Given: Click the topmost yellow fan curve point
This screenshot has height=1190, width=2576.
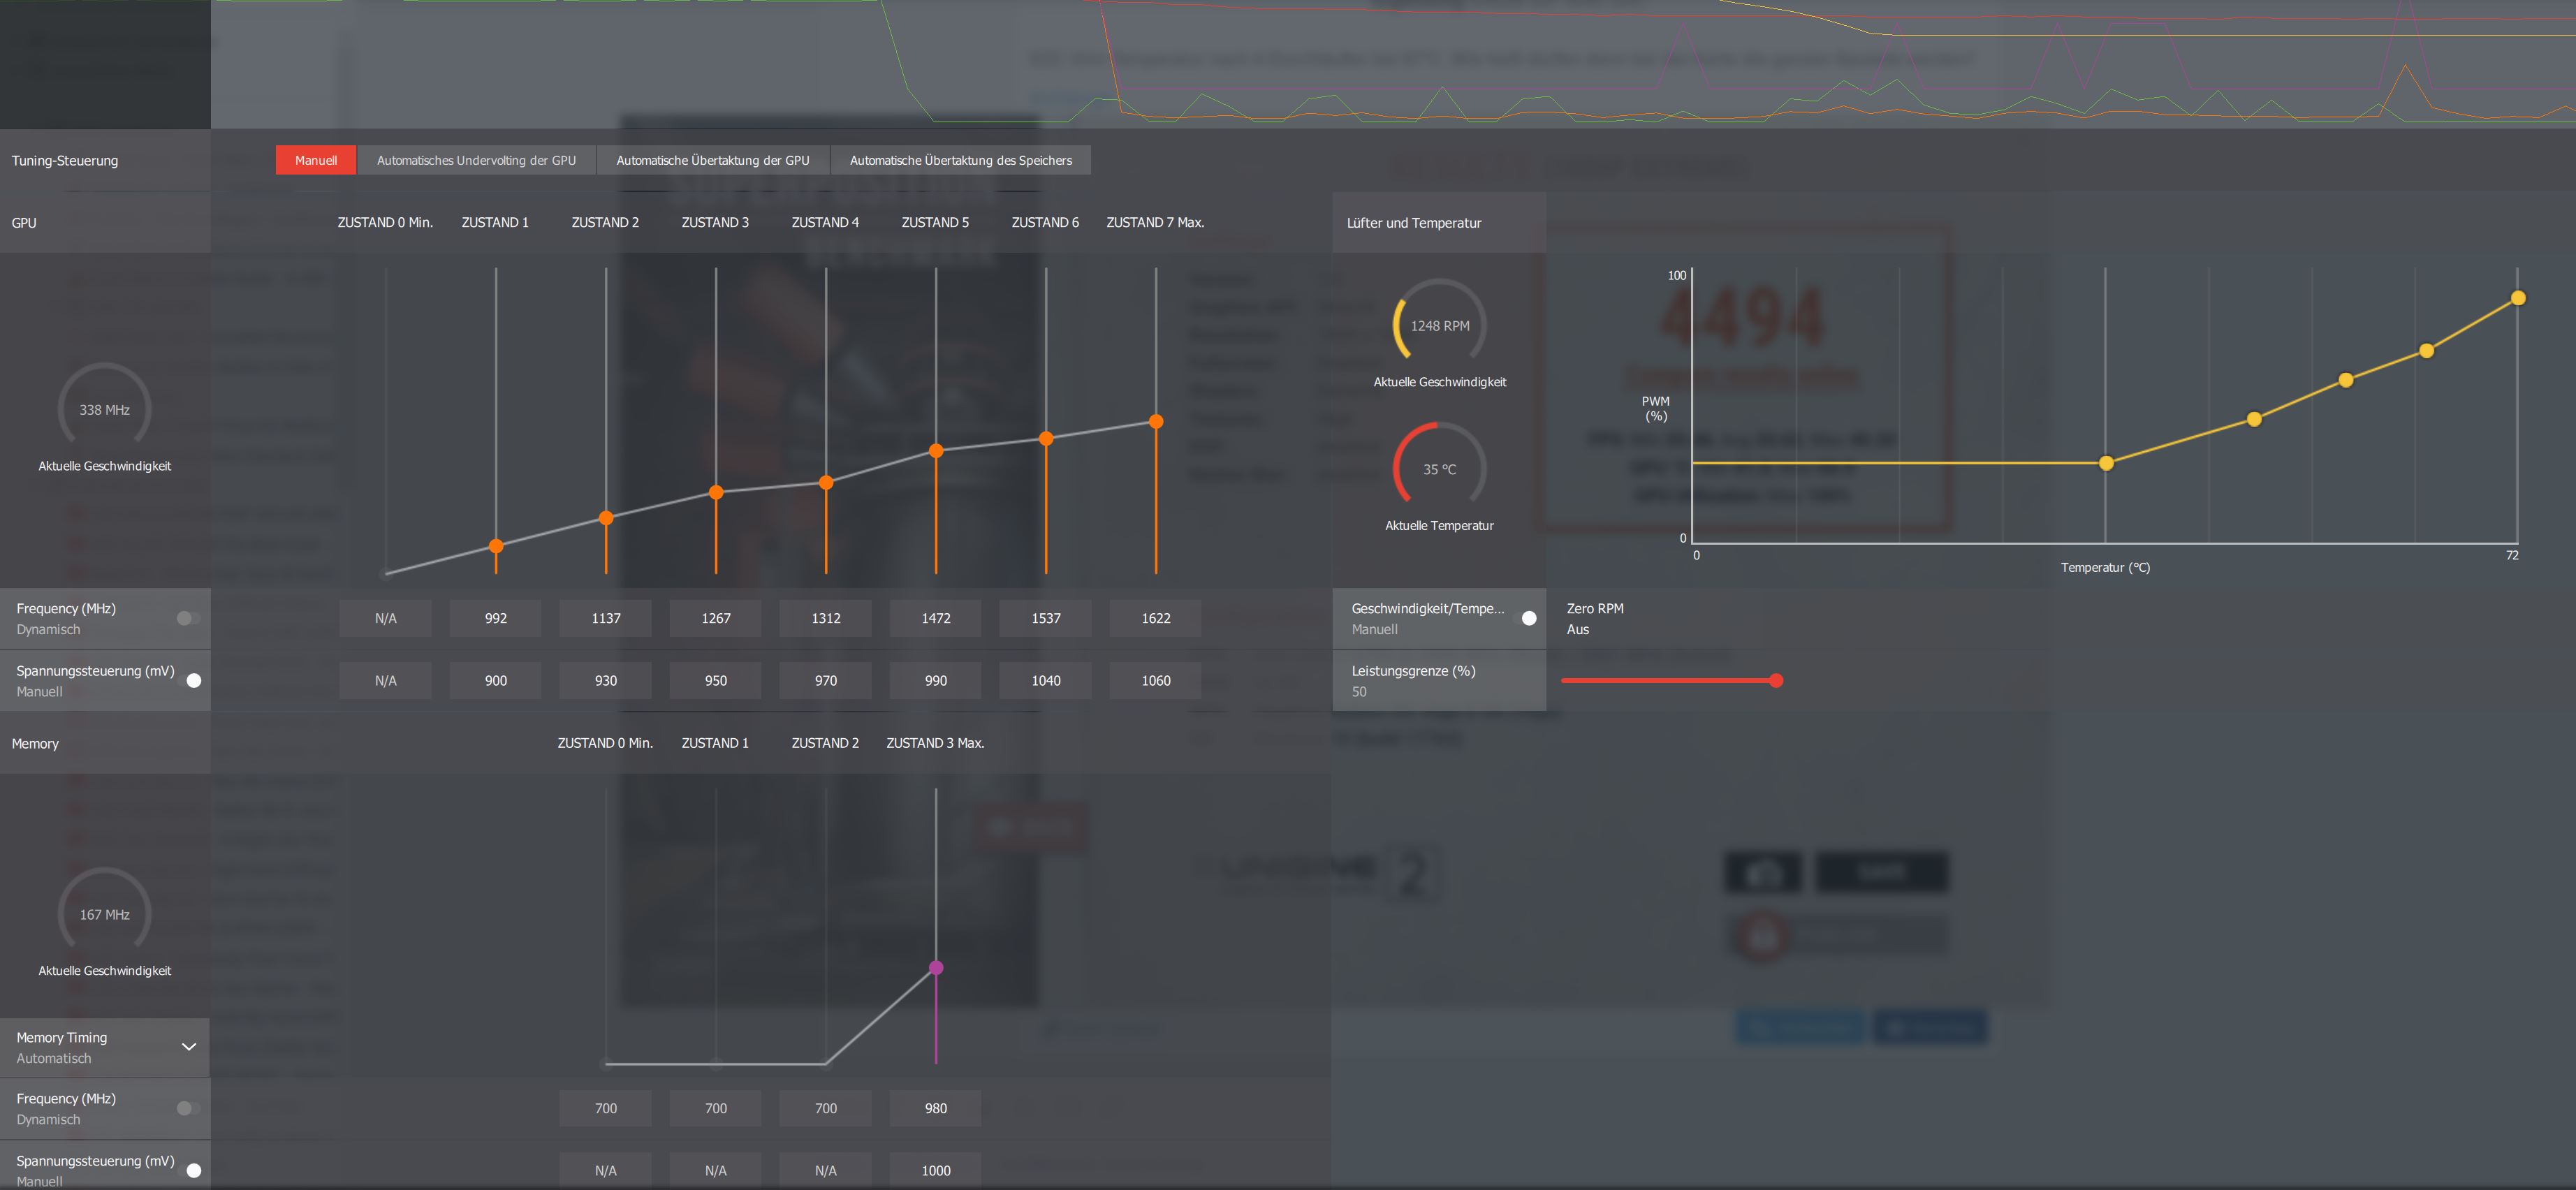Looking at the screenshot, I should pos(2517,298).
